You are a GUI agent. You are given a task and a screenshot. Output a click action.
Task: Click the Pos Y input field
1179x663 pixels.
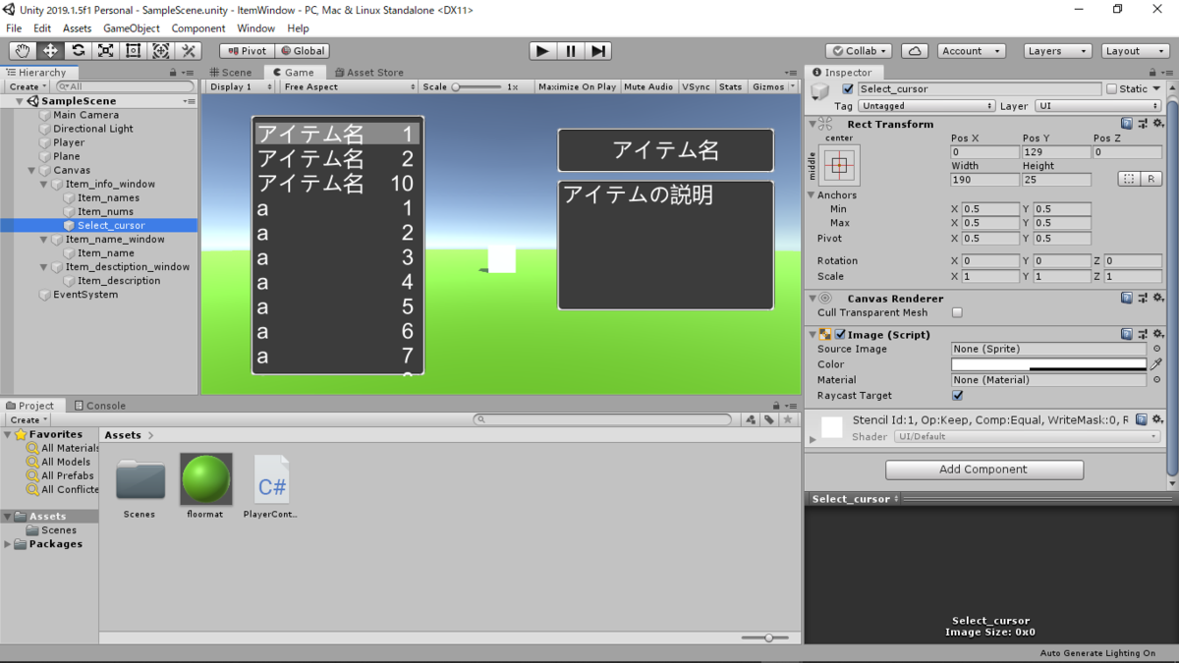[1055, 152]
